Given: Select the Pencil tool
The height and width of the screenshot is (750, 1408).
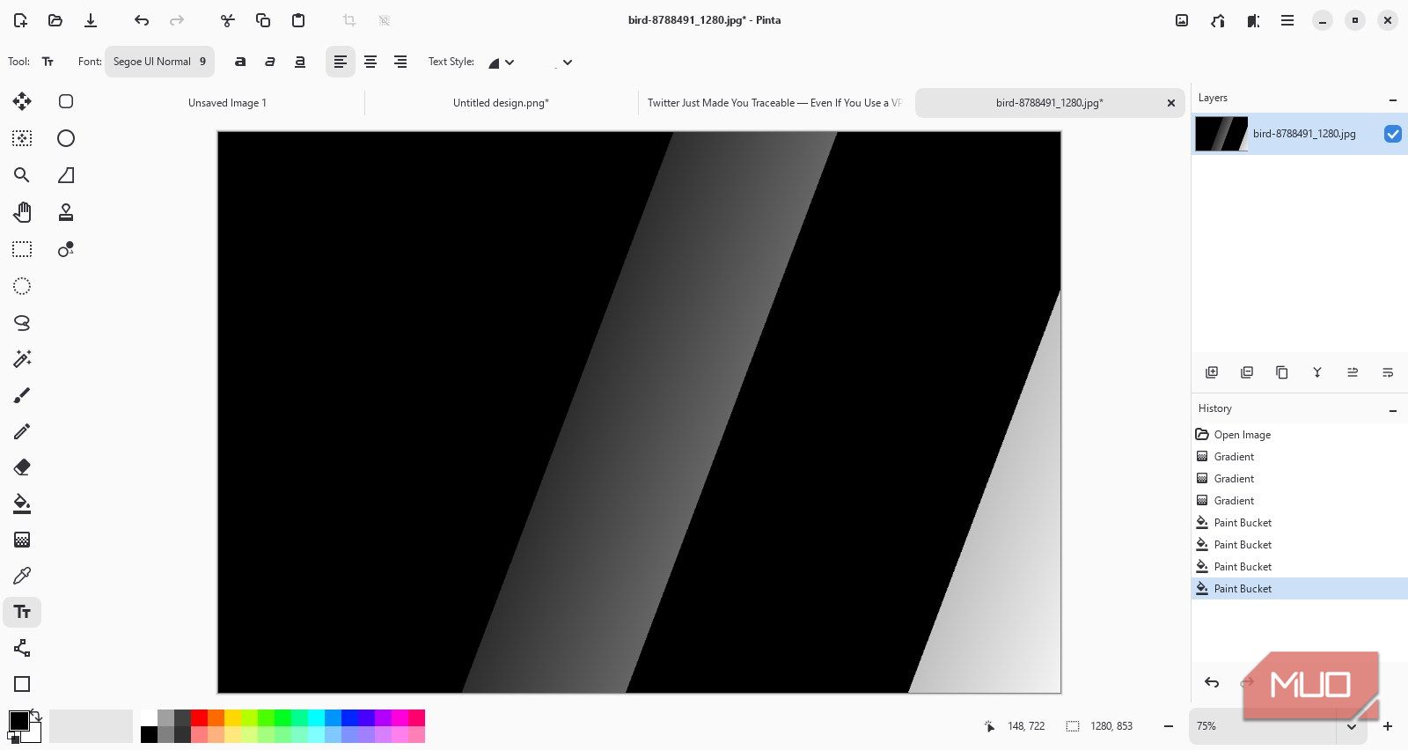Looking at the screenshot, I should click(22, 431).
